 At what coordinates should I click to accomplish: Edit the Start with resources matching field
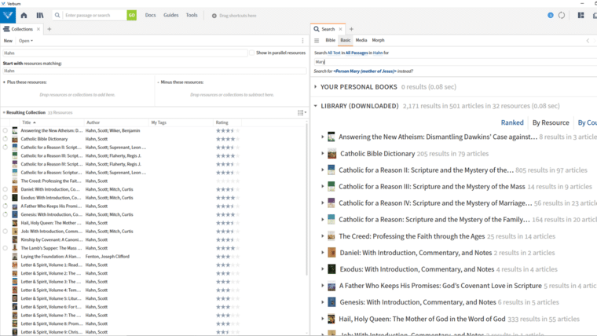154,71
